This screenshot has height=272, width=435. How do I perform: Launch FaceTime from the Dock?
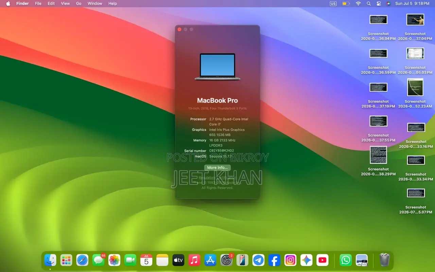130,260
